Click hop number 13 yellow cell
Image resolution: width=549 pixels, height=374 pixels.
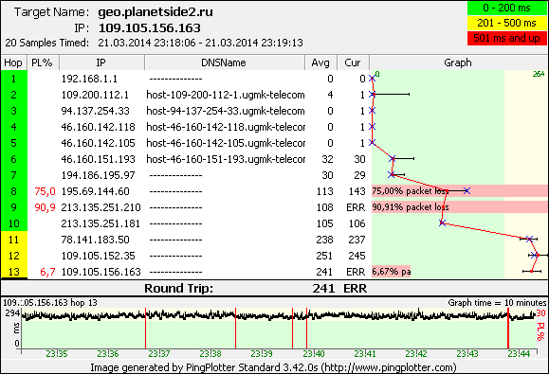tap(13, 272)
